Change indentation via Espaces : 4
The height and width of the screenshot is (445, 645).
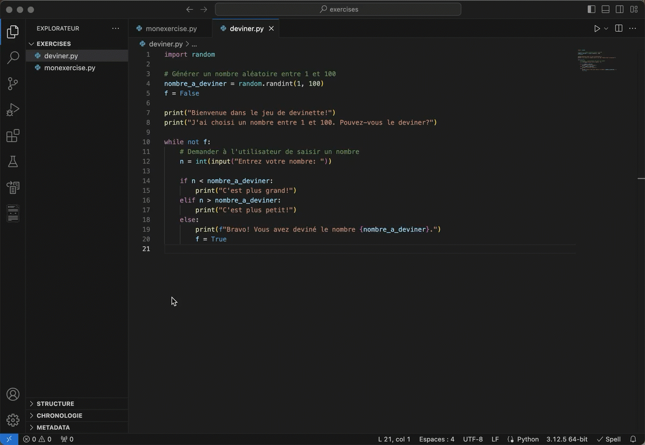[x=436, y=439]
